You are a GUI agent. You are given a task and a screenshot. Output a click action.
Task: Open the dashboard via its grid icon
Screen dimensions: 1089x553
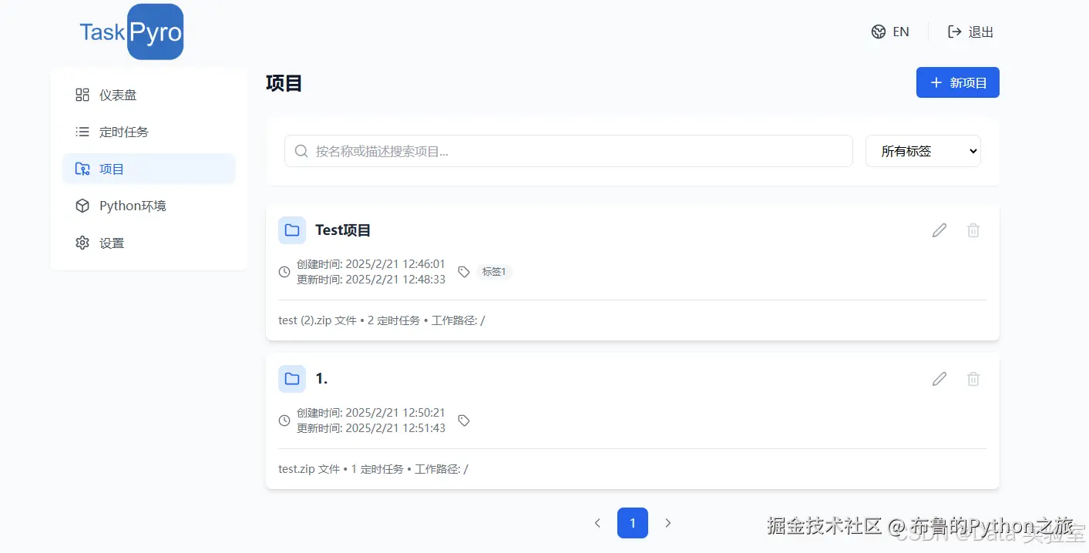pos(82,94)
